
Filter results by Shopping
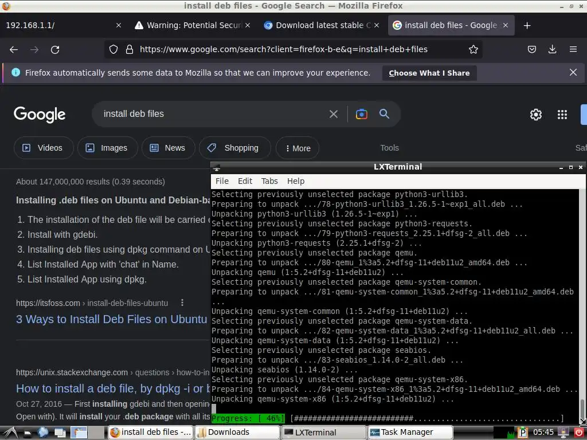click(x=234, y=148)
